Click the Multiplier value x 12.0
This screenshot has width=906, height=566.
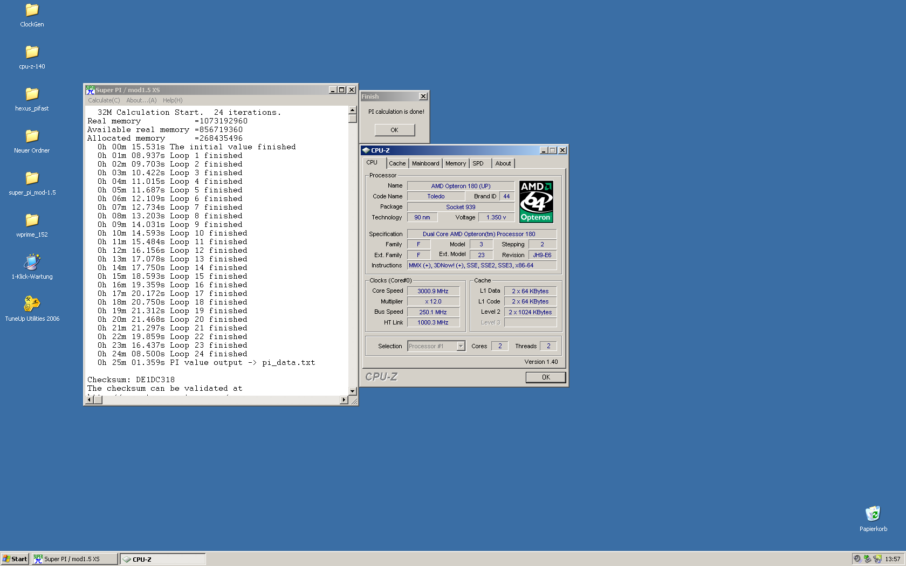pos(433,301)
